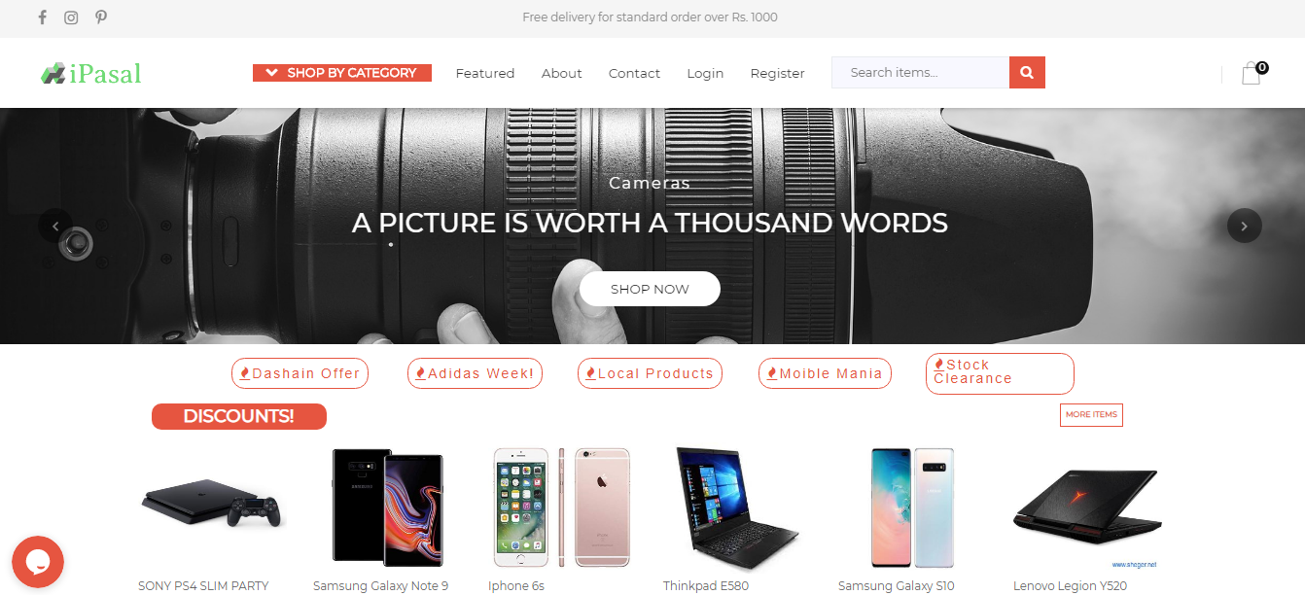Open the red chat bubble widget
The height and width of the screenshot is (595, 1305).
(x=38, y=562)
